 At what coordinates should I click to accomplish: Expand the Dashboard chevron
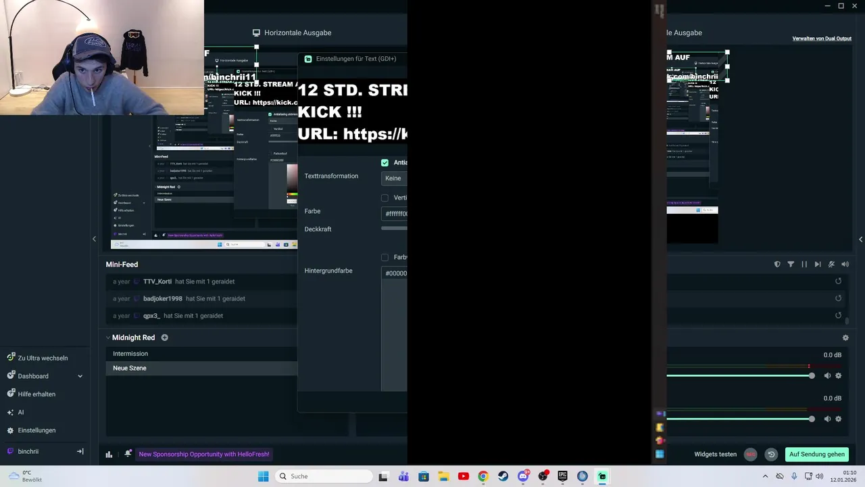point(80,376)
